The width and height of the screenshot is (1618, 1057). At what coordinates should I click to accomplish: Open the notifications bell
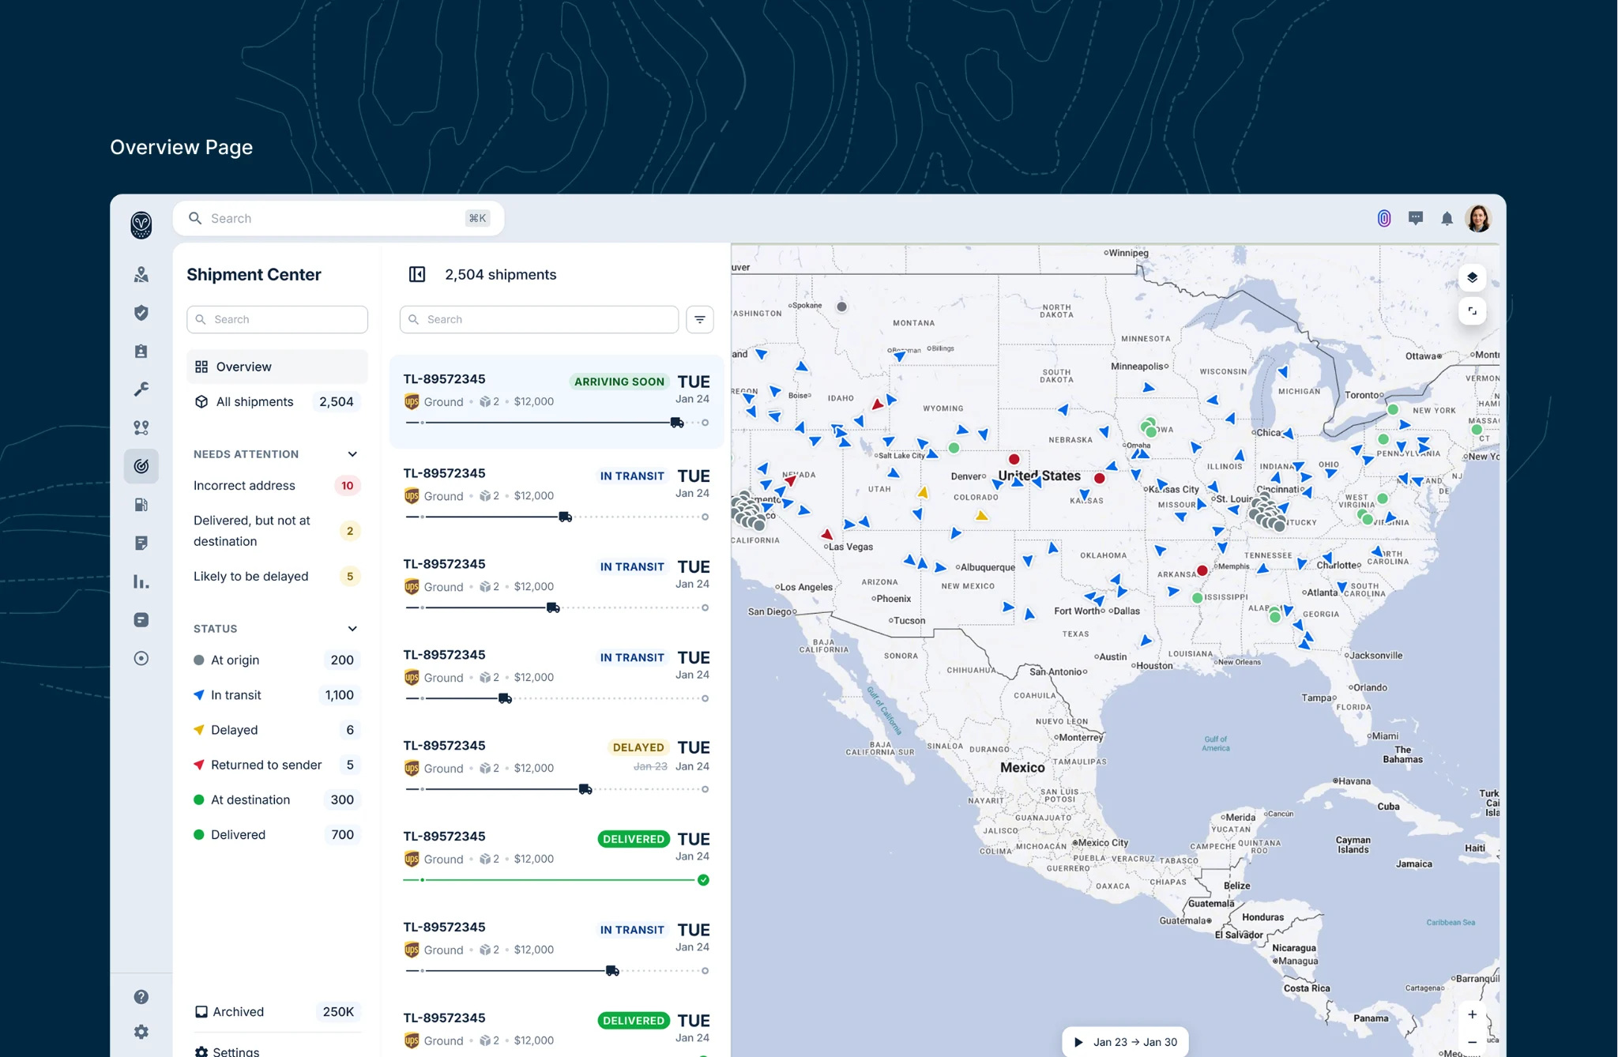tap(1447, 219)
